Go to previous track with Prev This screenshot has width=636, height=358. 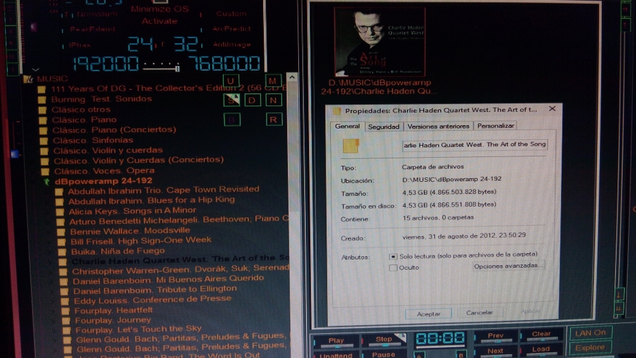click(495, 336)
